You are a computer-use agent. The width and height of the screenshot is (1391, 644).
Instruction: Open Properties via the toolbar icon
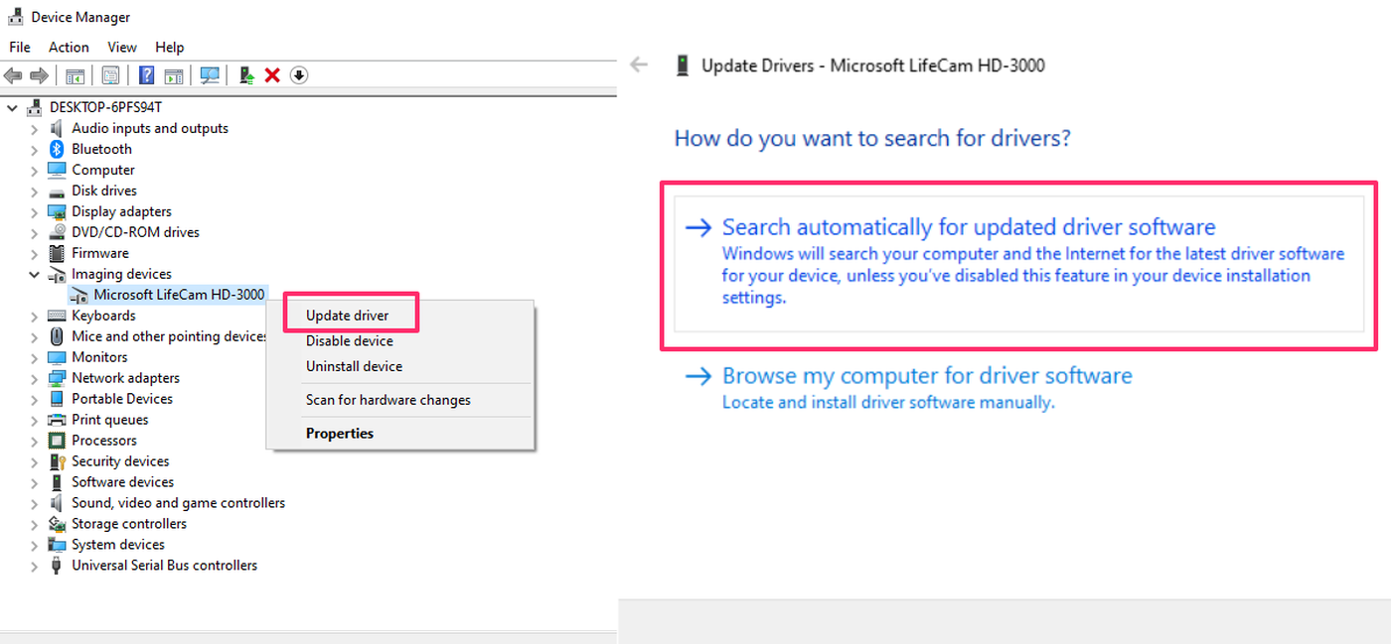(110, 75)
